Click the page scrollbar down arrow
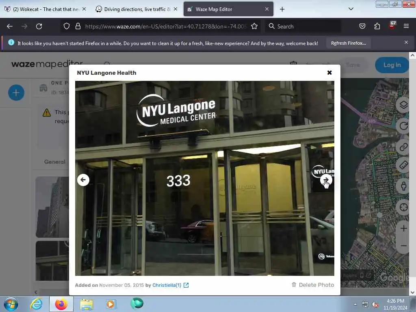Image resolution: width=416 pixels, height=312 pixels. pos(412,292)
